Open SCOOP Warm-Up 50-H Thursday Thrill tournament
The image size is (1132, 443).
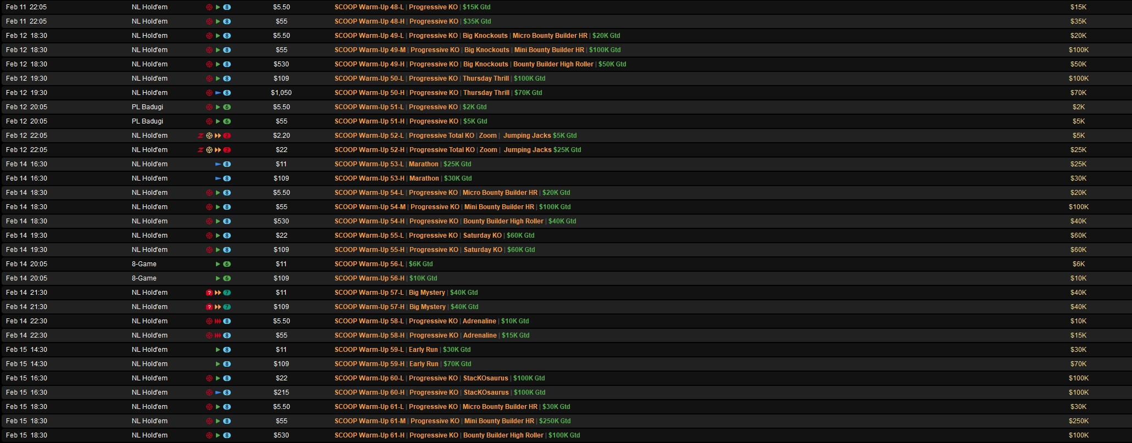[x=438, y=93]
